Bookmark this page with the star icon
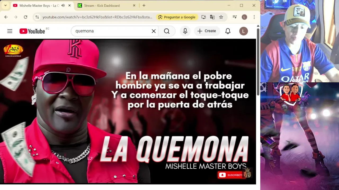339x190 pixels. (x=221, y=17)
